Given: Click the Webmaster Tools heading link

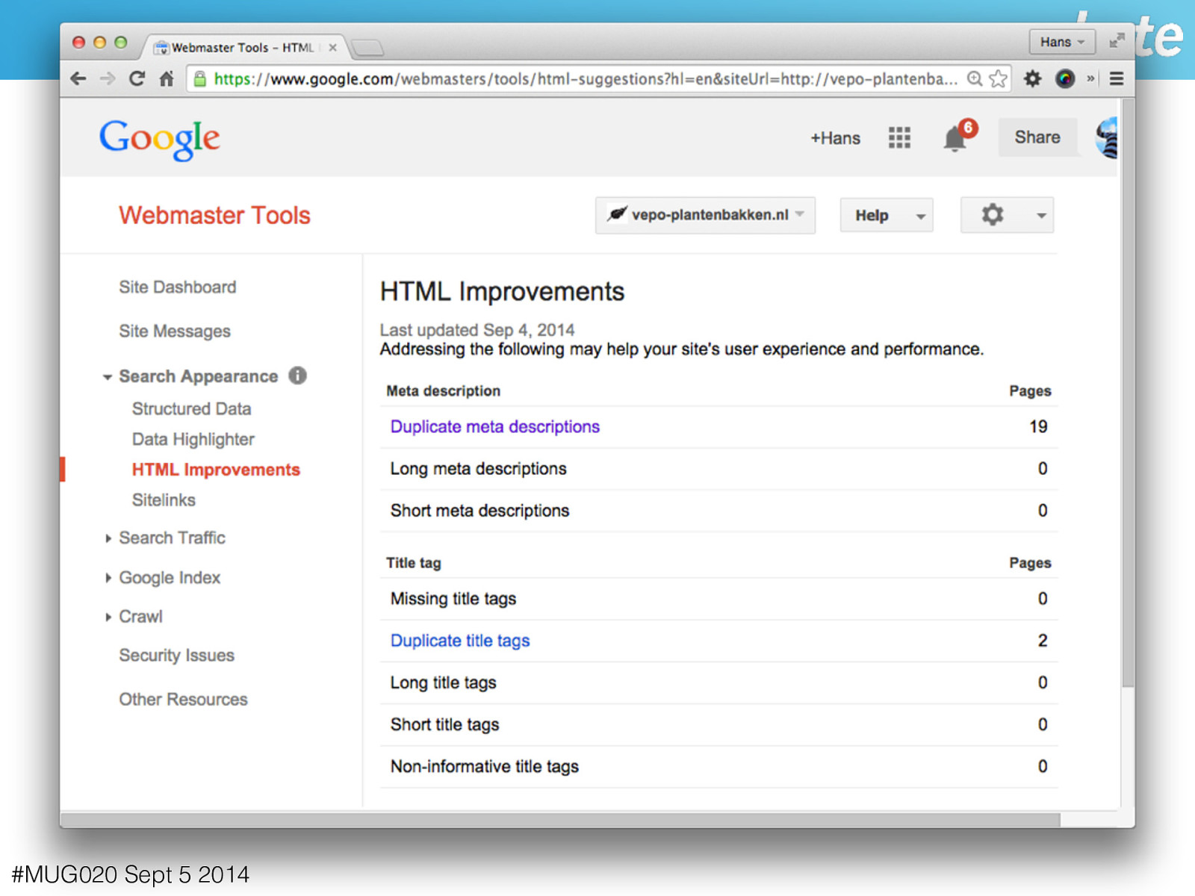Looking at the screenshot, I should point(214,216).
